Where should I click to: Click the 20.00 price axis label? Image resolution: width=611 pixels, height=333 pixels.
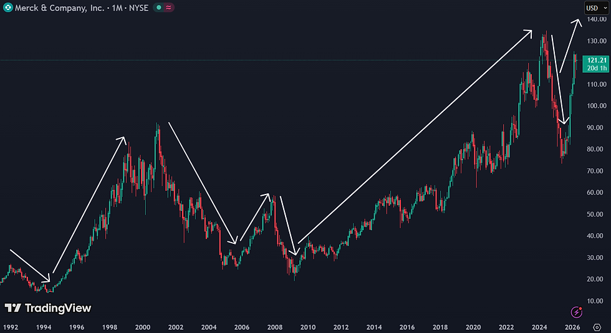tap(595, 279)
